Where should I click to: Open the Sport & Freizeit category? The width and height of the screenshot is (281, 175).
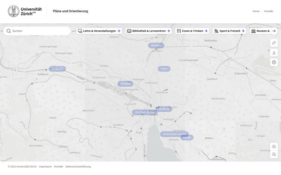(x=229, y=31)
